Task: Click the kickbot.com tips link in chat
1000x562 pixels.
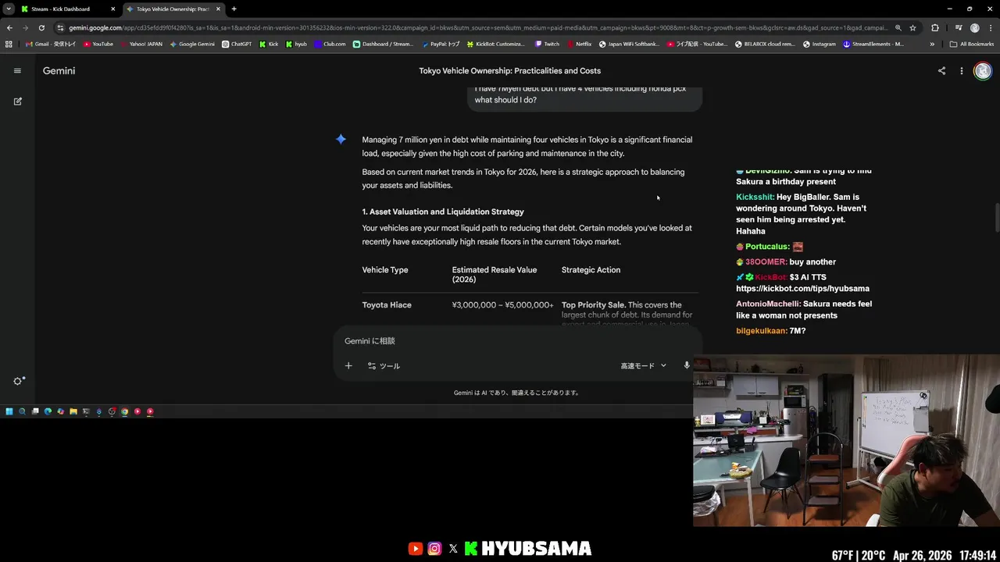Action: pos(802,289)
